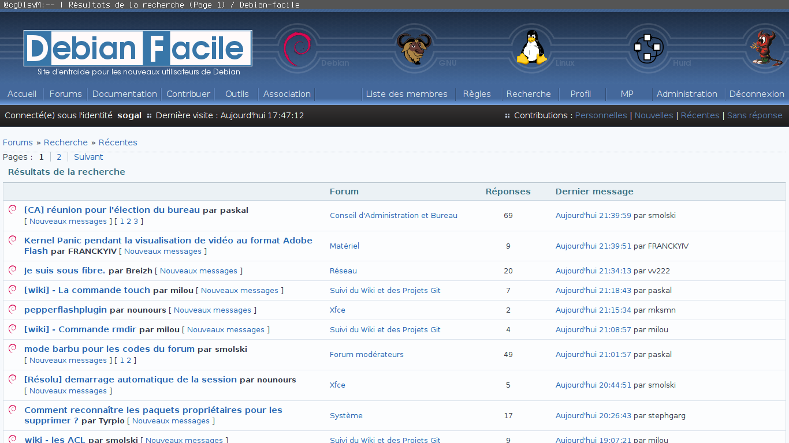Open the Recherche menu item

[529, 94]
